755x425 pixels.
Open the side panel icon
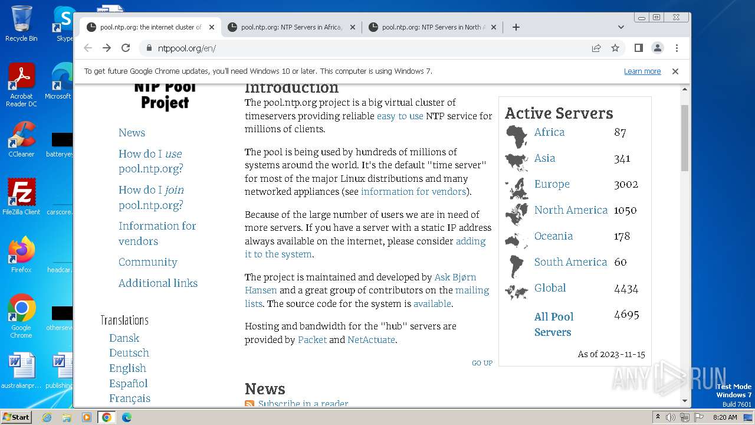click(639, 48)
